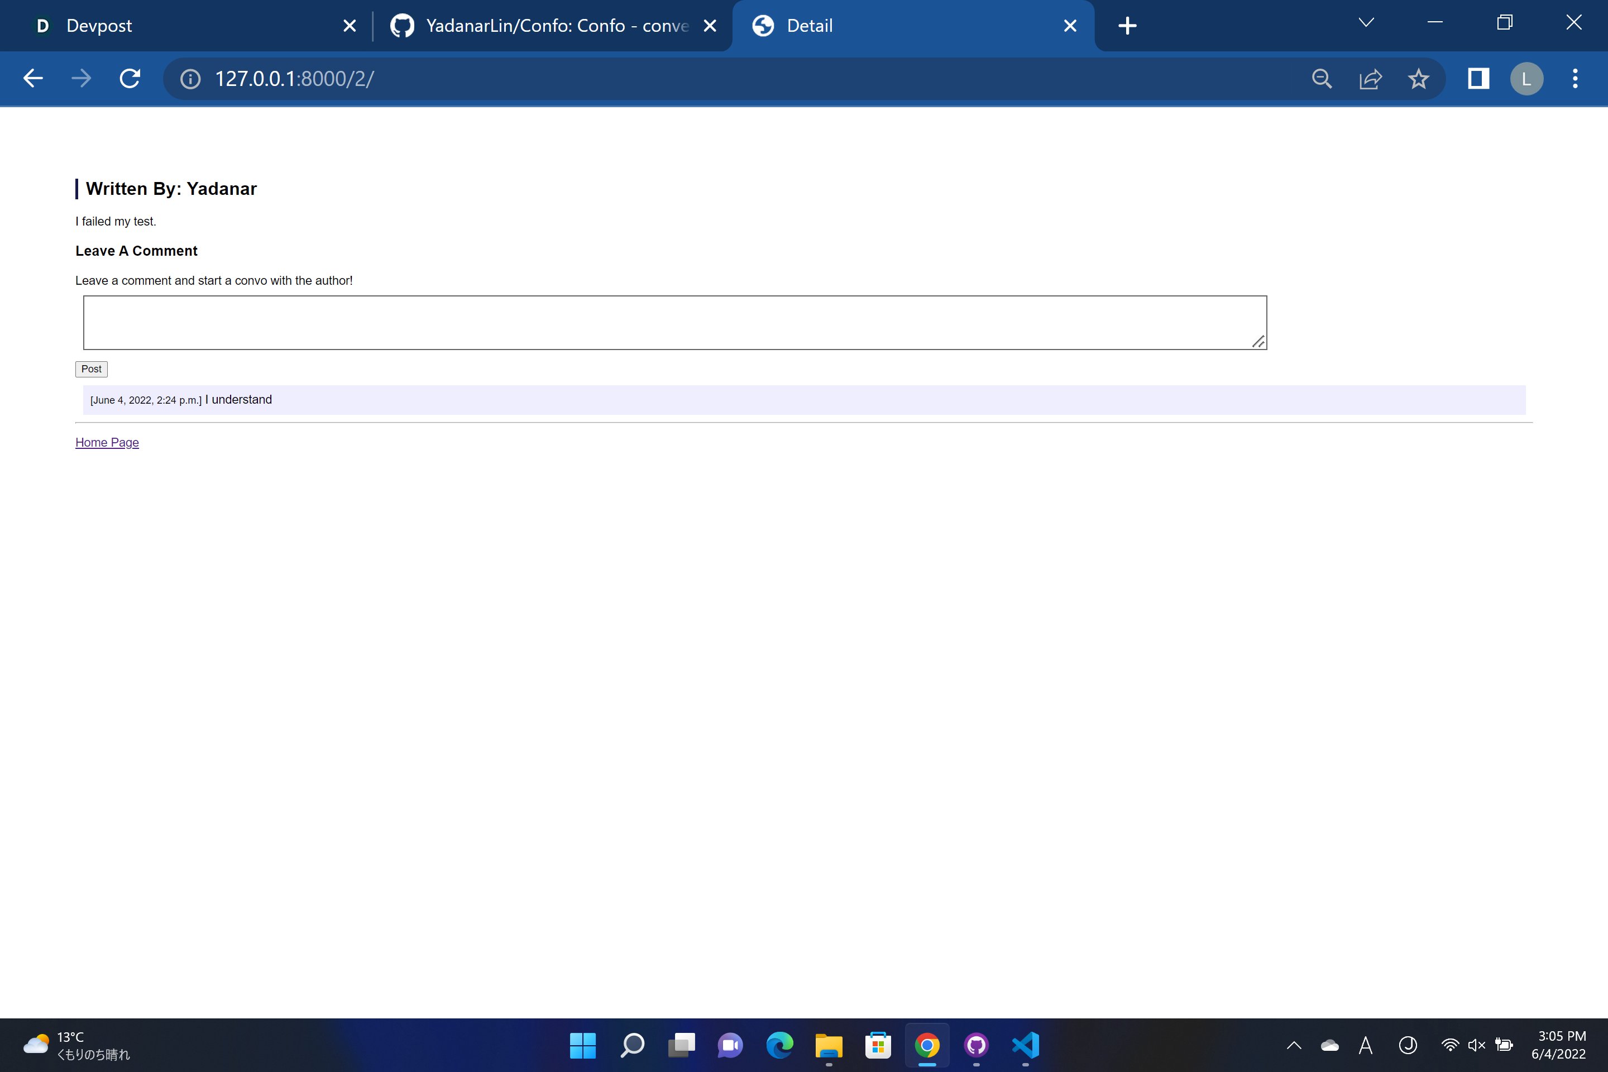
Task: Click inside the comment text area
Action: pos(674,322)
